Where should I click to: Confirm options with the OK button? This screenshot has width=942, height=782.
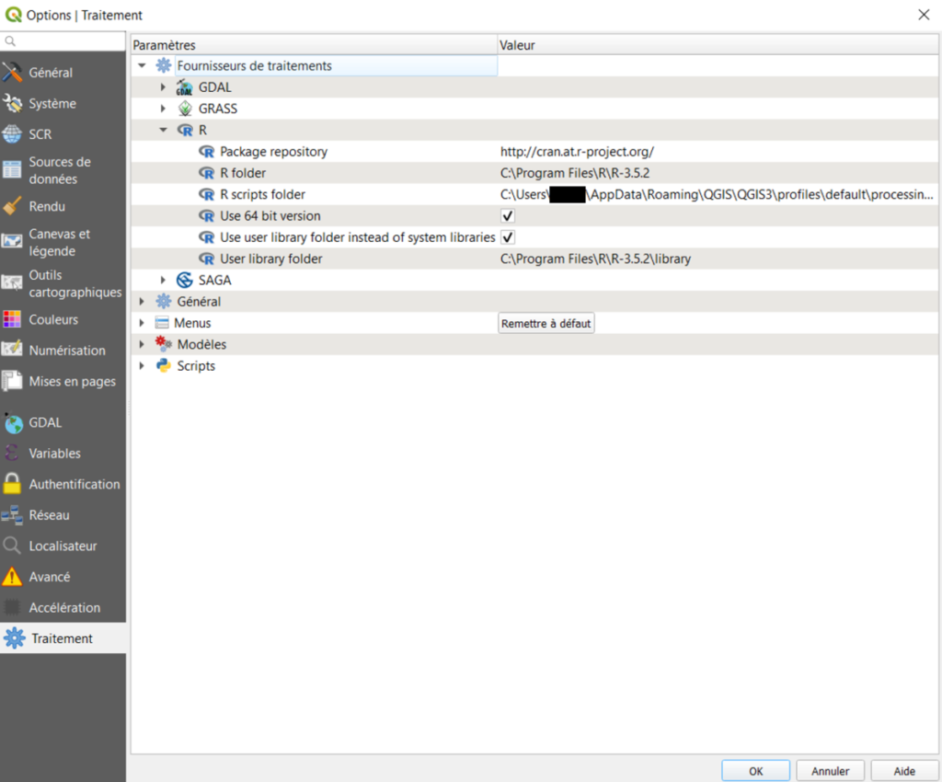coord(755,770)
